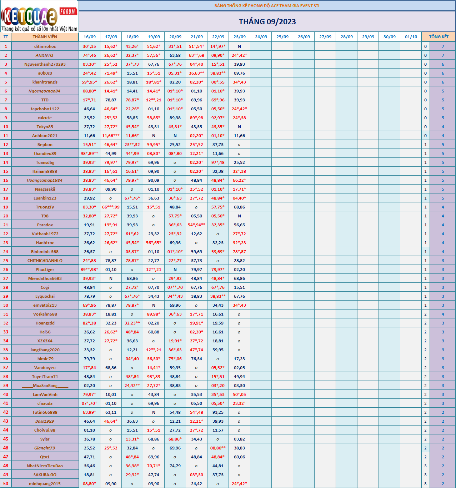Viewport: 456px width, 488px height.
Task: Select the THÀNH VIÊN column header
Action: click(x=45, y=37)
